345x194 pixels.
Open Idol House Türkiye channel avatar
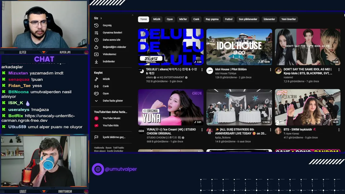210,71
